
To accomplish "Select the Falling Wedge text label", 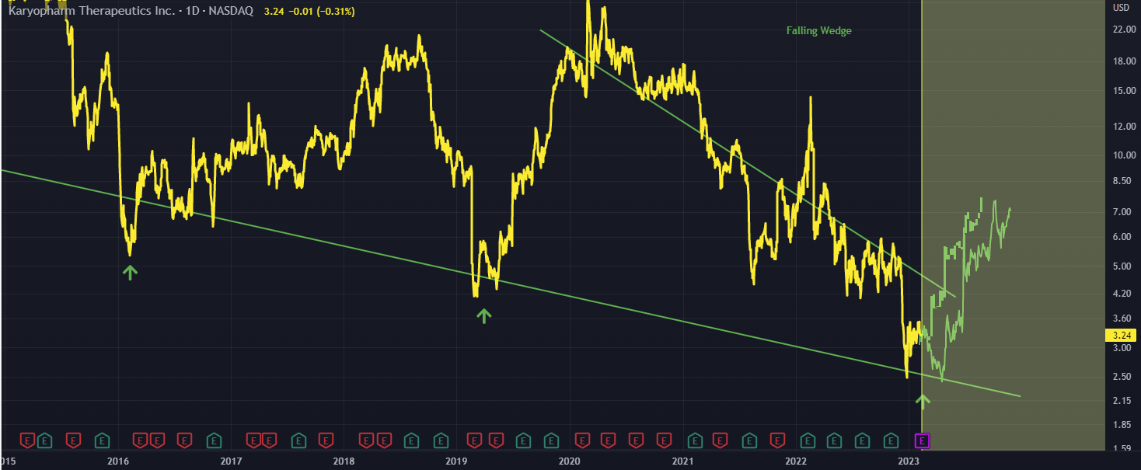I will (x=818, y=31).
